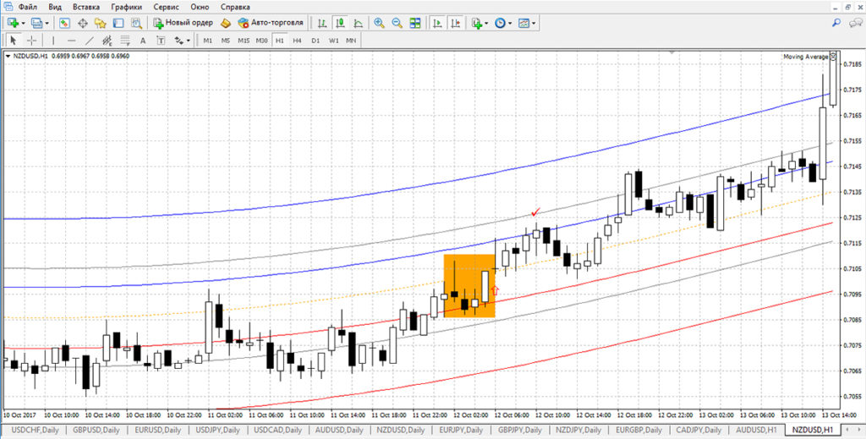
Task: Set timeframe to H4
Action: [297, 40]
